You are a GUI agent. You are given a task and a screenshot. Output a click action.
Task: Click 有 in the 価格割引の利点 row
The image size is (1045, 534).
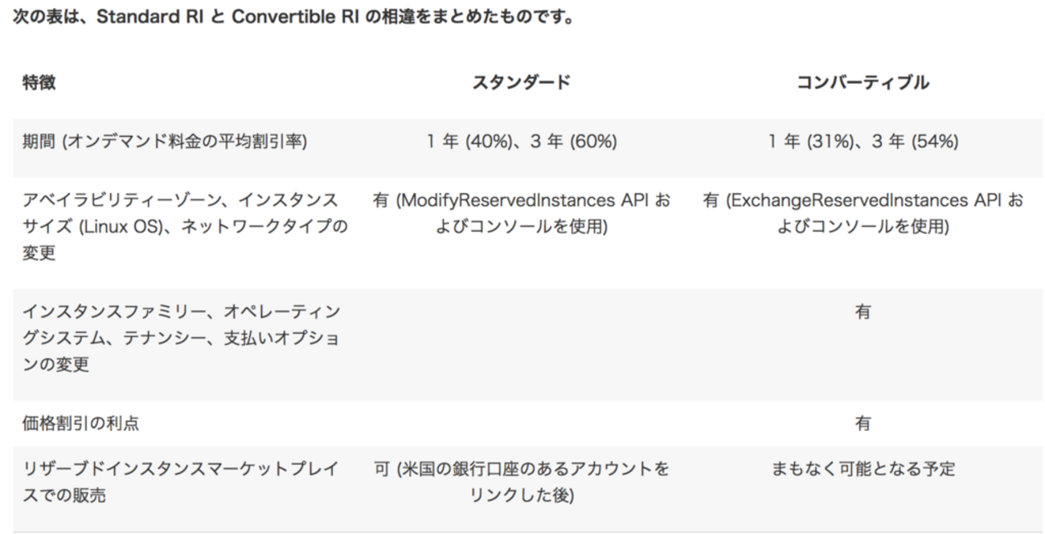(x=863, y=424)
